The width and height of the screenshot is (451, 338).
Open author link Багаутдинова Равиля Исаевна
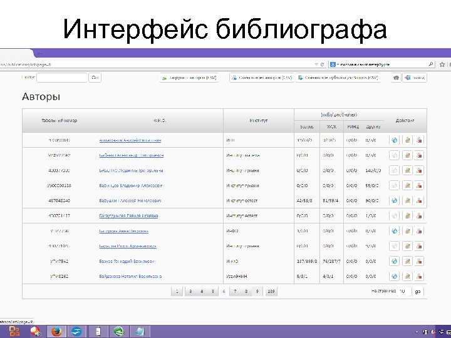tap(128, 215)
